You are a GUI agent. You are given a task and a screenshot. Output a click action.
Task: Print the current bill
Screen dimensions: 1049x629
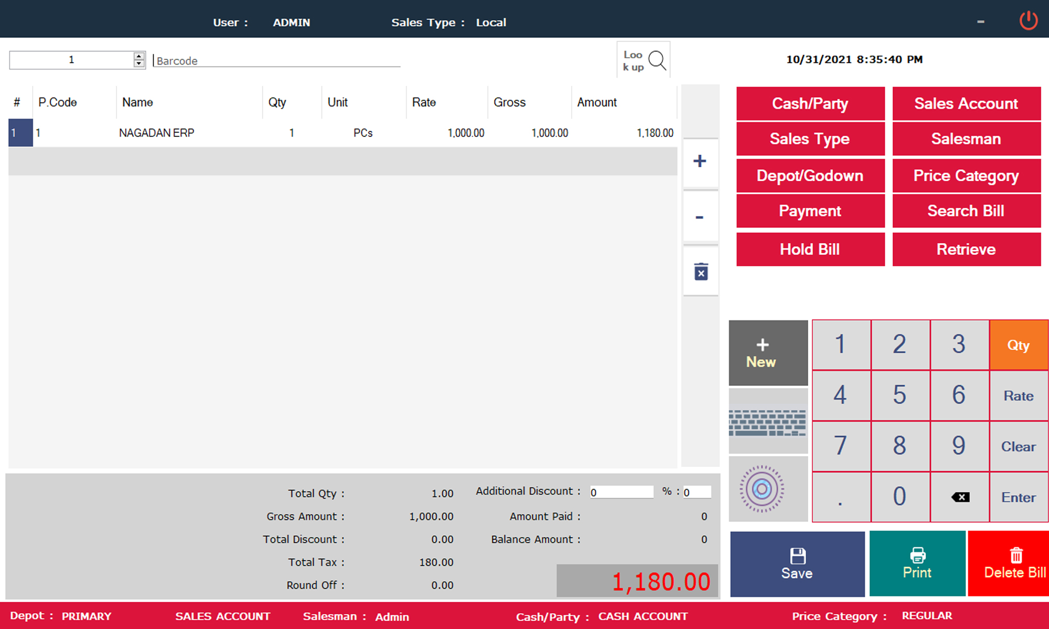click(x=917, y=564)
